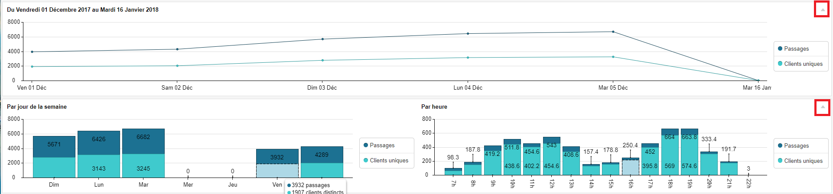Click the Dim bar showing 5671 passages
833x194 pixels.
click(54, 146)
